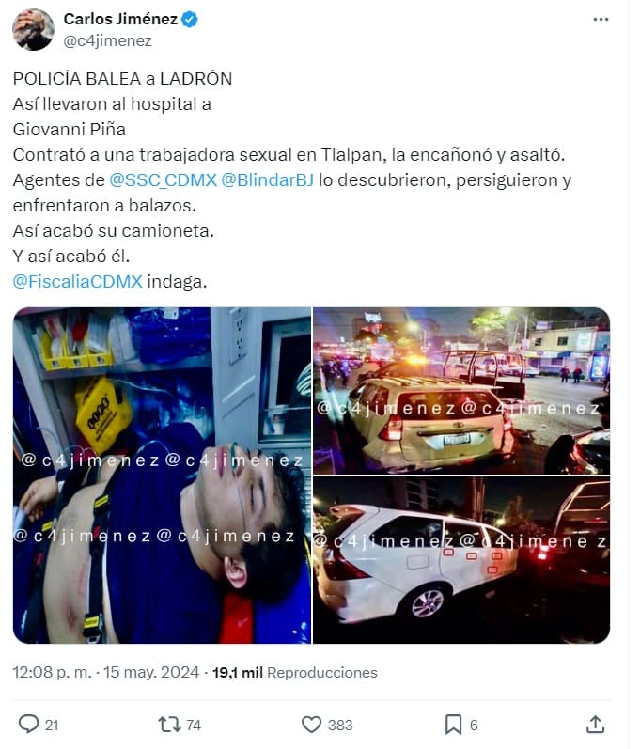Open the ambulance photo on the left
The width and height of the screenshot is (640, 749).
[x=162, y=476]
